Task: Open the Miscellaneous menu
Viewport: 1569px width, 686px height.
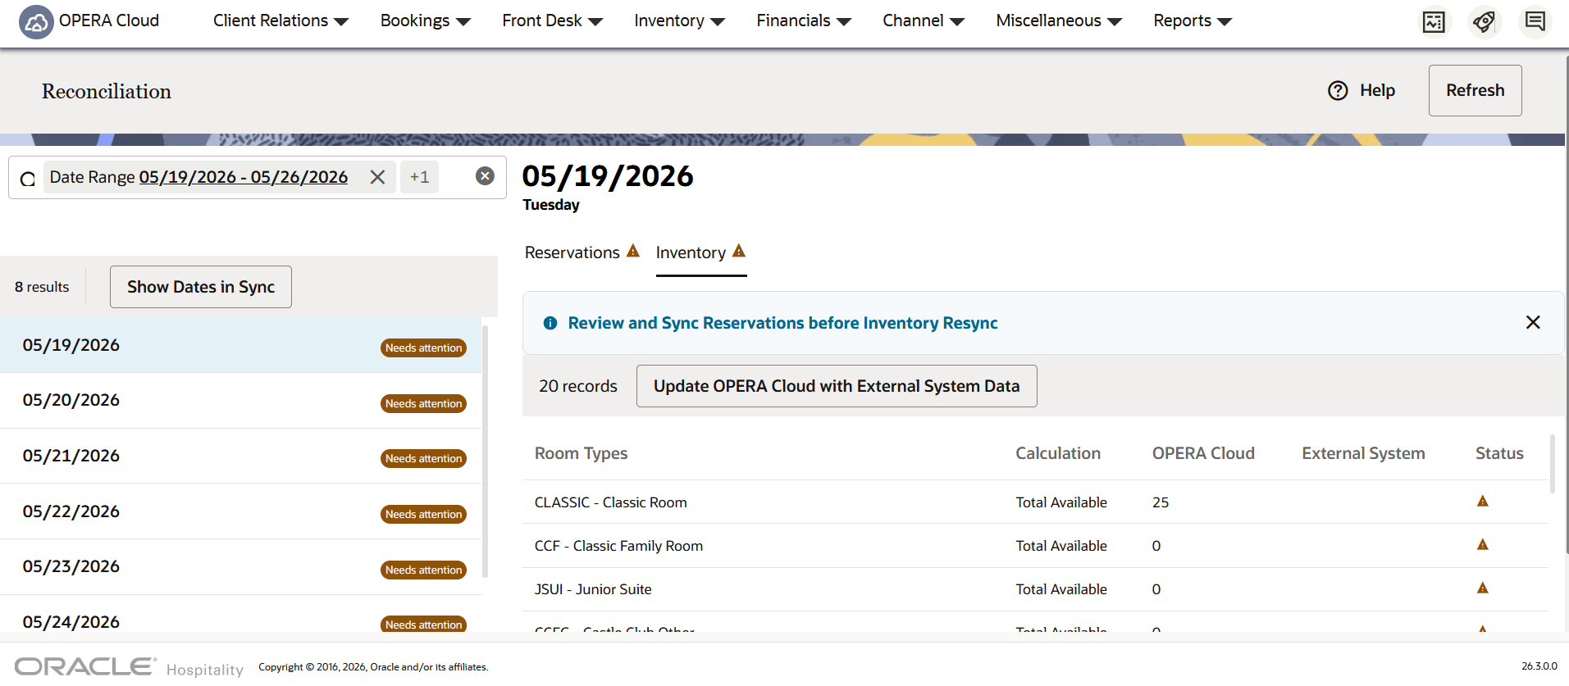Action: point(1058,20)
